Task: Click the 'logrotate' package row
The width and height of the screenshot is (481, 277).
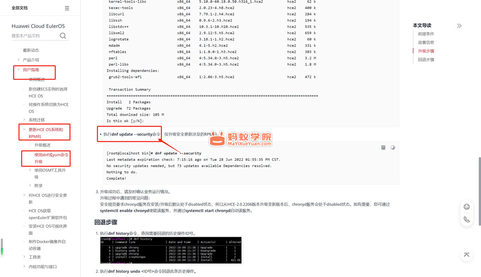Action: (212, 39)
